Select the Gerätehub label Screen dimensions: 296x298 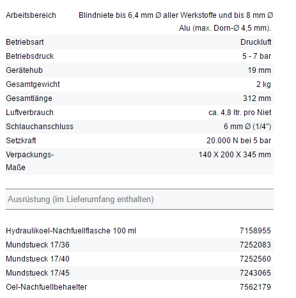(x=24, y=70)
